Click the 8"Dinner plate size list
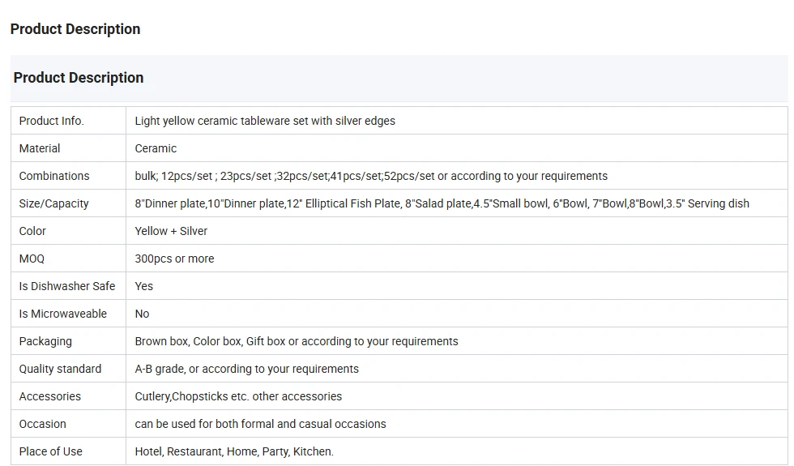The height and width of the screenshot is (466, 794). tap(442, 203)
